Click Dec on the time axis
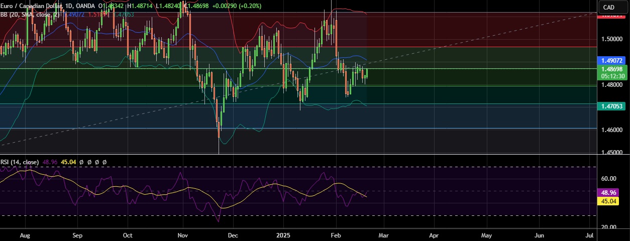630x241 pixels. 233,234
